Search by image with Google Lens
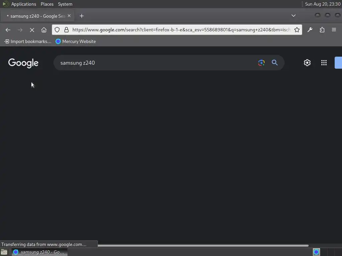 click(261, 63)
